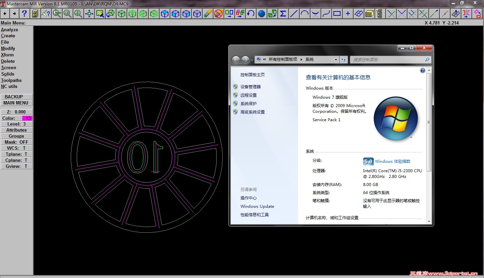Click the magnifier icon labeled 8

point(78,14)
